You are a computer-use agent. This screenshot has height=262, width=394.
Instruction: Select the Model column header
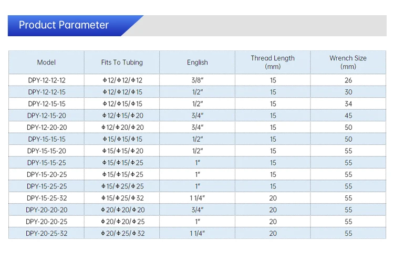tap(46, 62)
